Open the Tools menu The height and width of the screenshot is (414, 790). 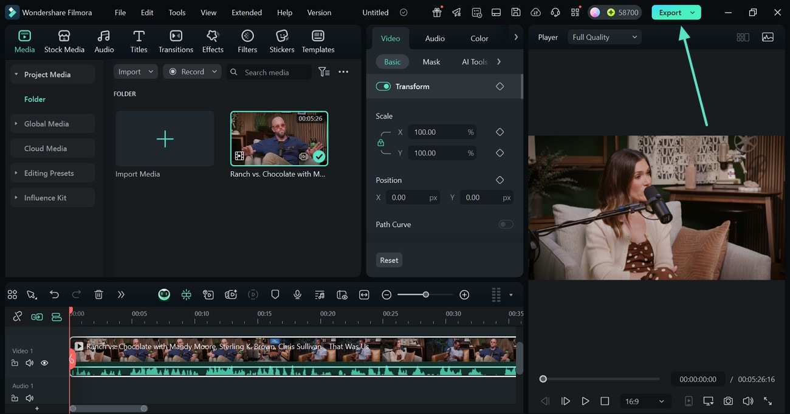(x=177, y=12)
